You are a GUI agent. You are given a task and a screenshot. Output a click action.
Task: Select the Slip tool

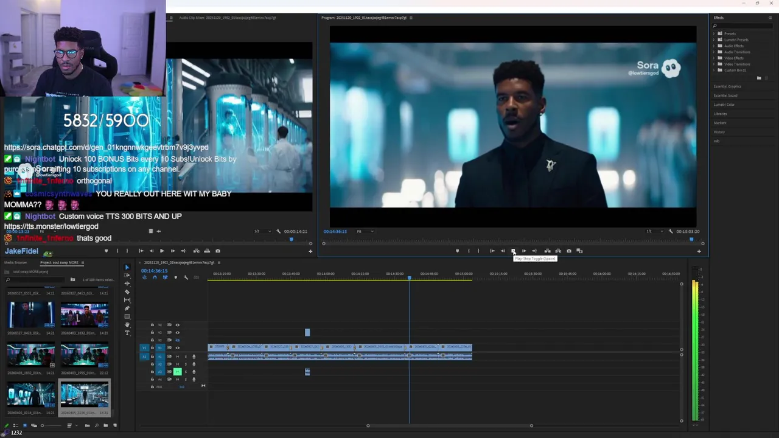coord(127,300)
